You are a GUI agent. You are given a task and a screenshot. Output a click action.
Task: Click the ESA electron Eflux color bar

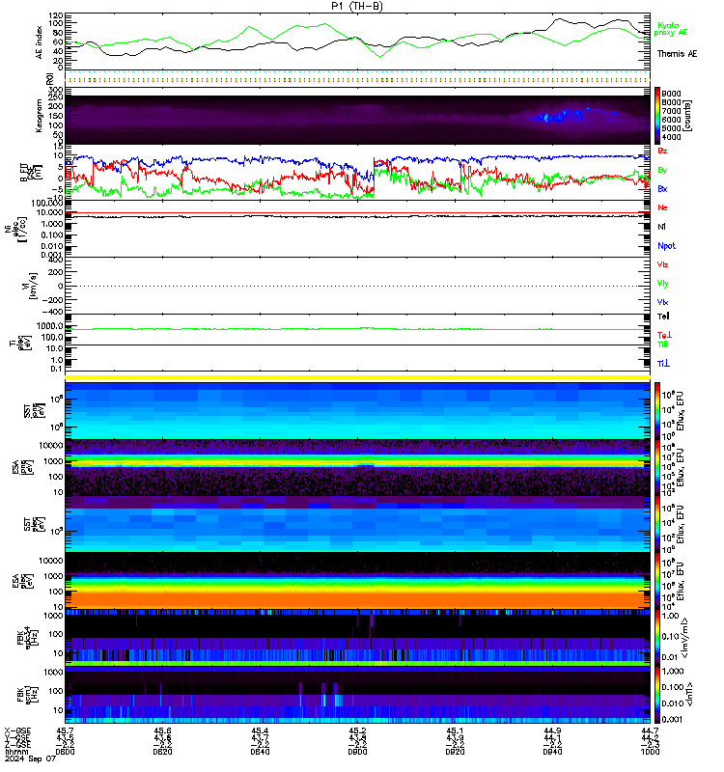coord(657,581)
